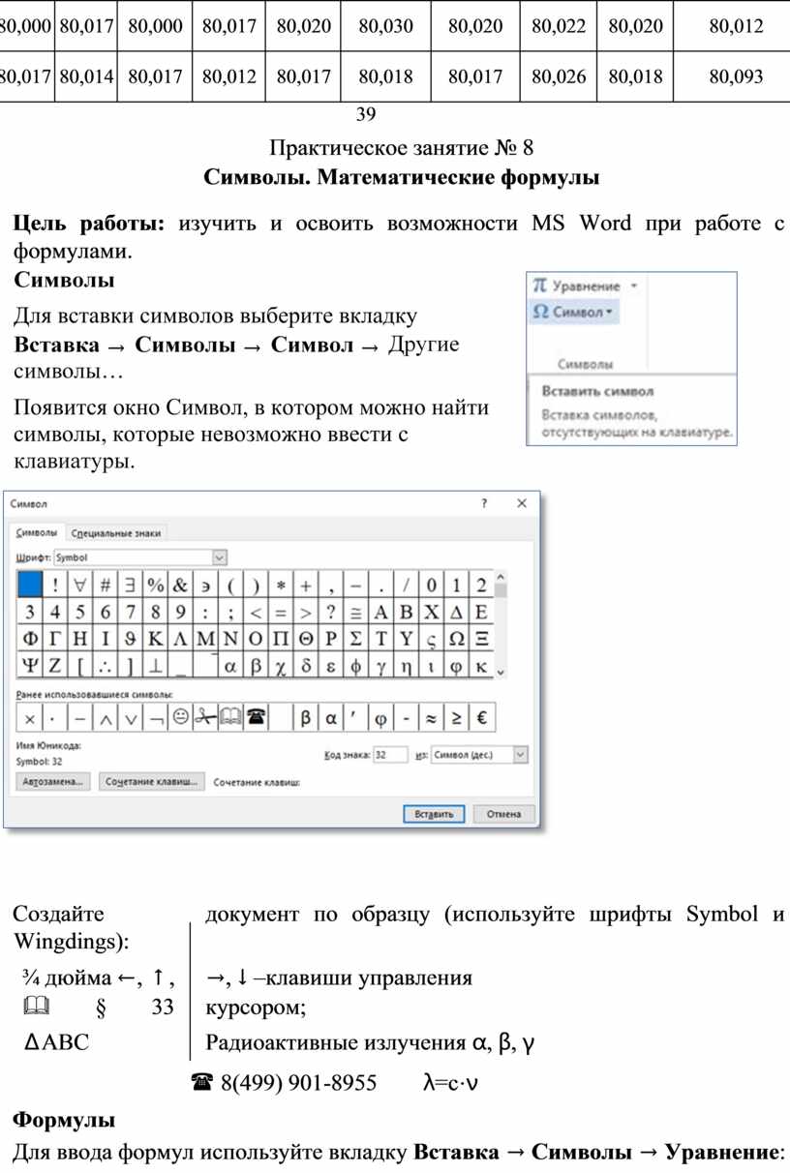Click the character grid scroll up arrow
Image resolution: width=790 pixels, height=1173 pixels.
501,579
